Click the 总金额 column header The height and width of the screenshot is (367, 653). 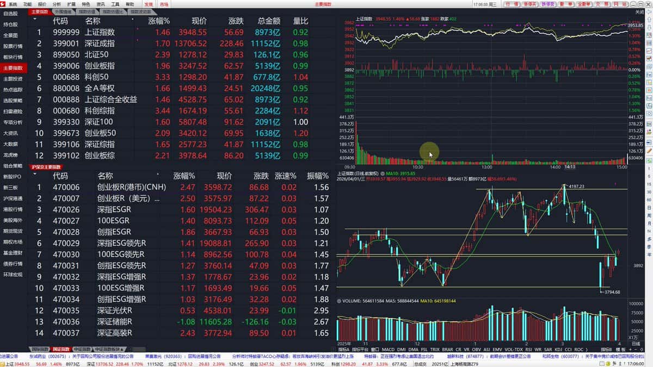click(269, 21)
